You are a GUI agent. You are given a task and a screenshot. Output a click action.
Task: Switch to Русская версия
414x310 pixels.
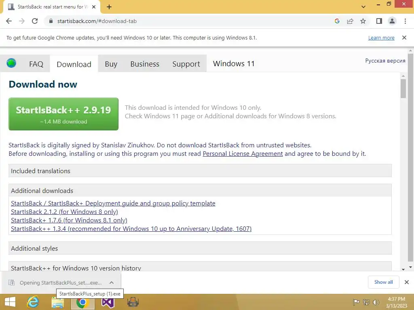[x=385, y=61]
